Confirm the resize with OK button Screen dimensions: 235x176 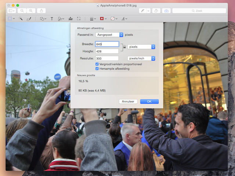coord(149,102)
